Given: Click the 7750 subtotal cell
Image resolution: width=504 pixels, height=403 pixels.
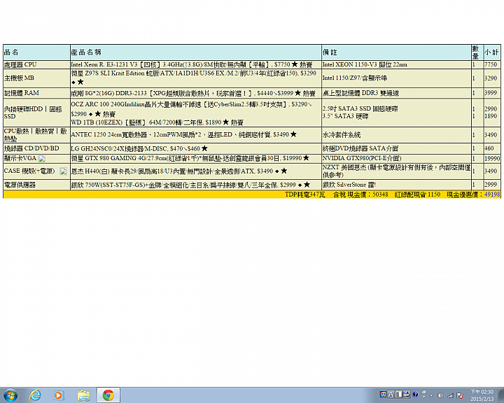Looking at the screenshot, I should coord(491,64).
